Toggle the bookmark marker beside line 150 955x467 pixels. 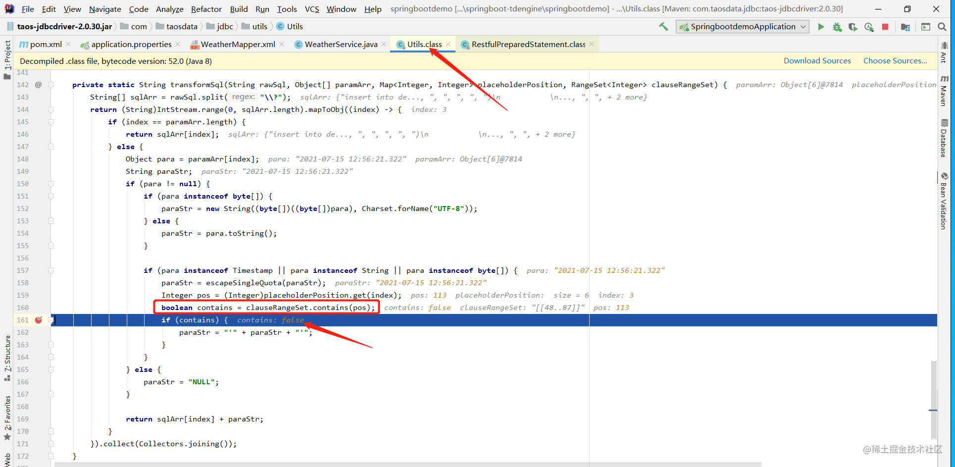coord(51,183)
